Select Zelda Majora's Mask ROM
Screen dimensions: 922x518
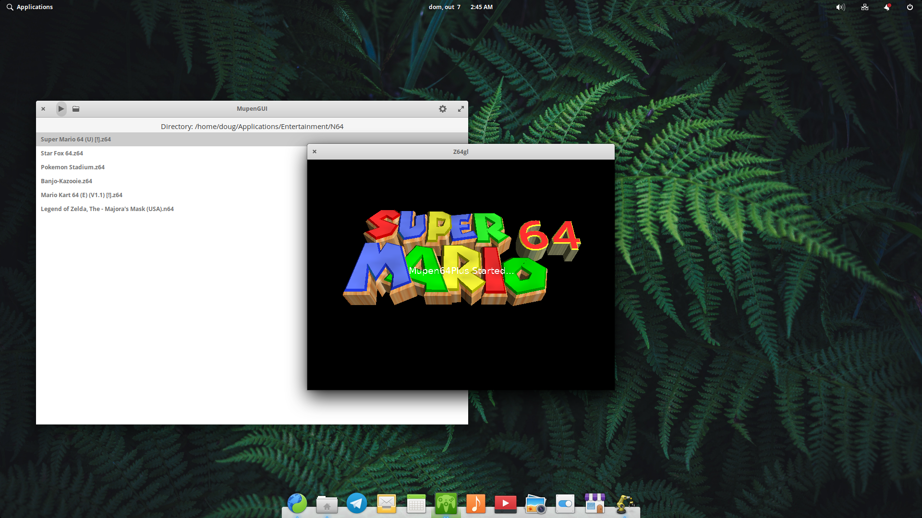(107, 209)
